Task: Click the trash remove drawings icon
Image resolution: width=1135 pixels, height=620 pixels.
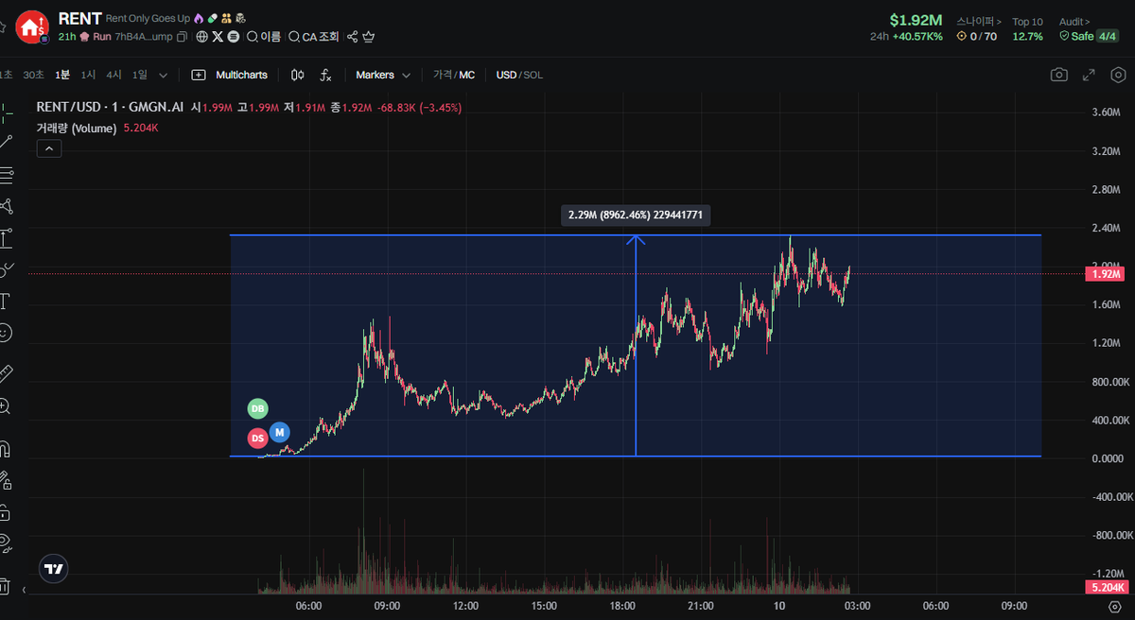Action: click(5, 586)
